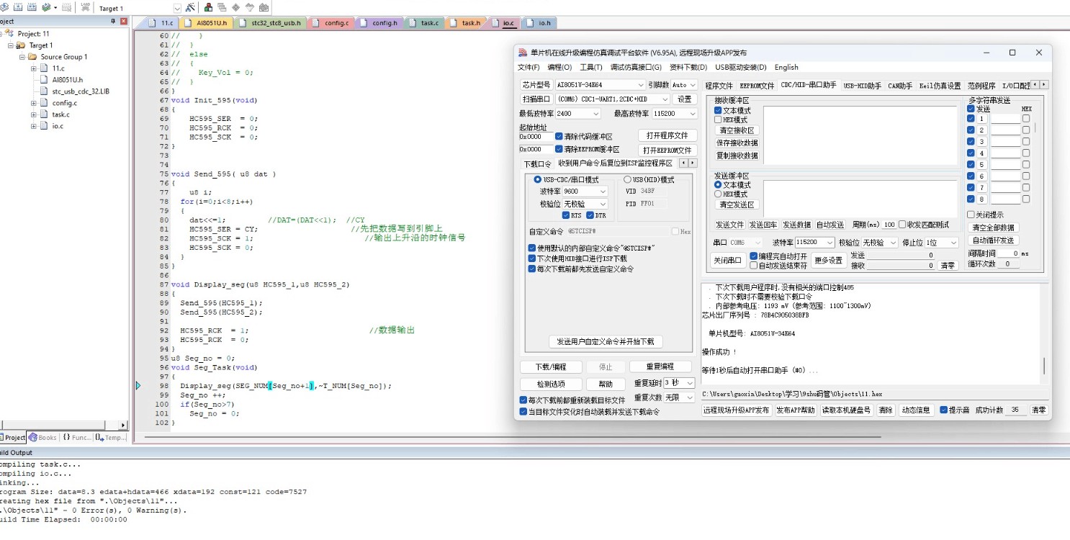Click the file icon on the 11.c tab
This screenshot has width=1070, height=540.
152,23
